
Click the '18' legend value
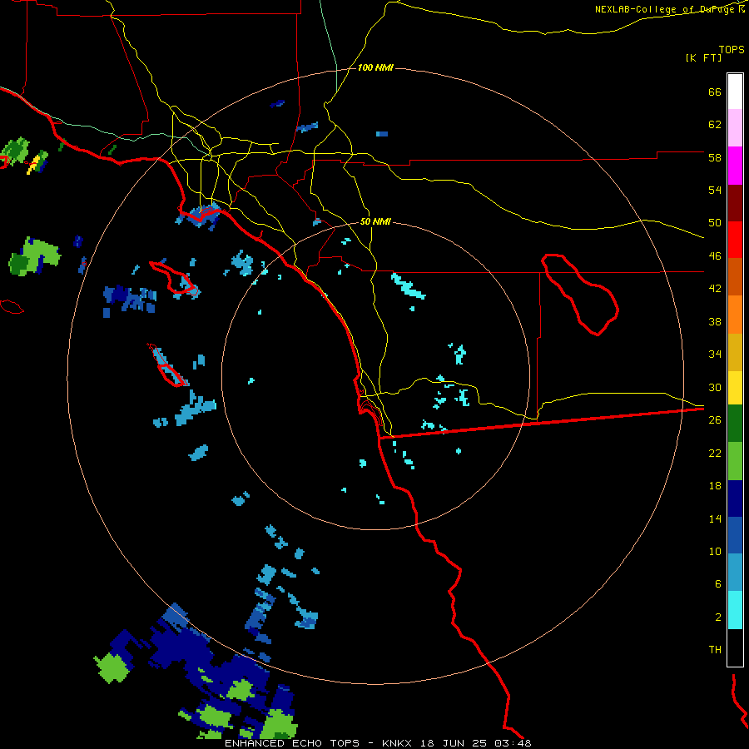(x=715, y=486)
